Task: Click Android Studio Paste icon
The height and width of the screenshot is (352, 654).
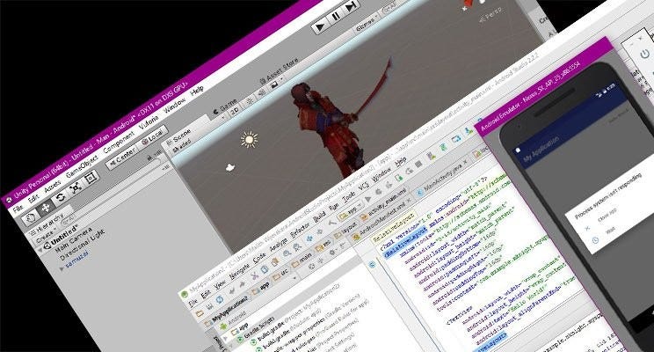Action: (x=275, y=262)
